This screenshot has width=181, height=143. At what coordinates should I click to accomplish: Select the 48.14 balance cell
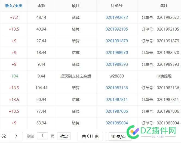(41, 17)
